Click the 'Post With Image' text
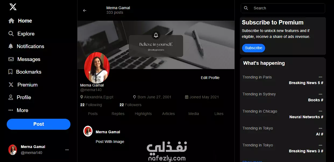The width and height of the screenshot is (334, 162). click(x=110, y=142)
